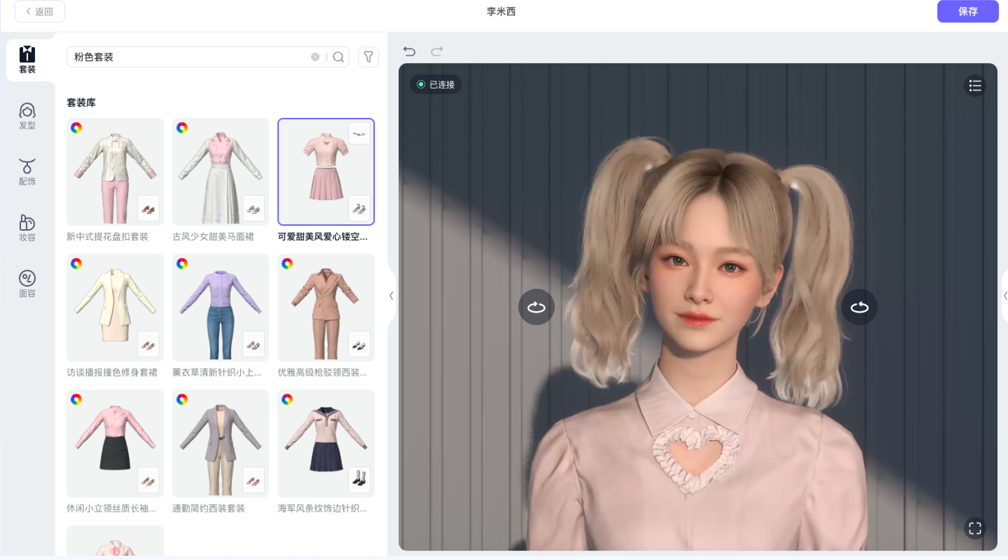1008x560 pixels.
Task: Clear the search text with the X icon
Action: coord(315,57)
